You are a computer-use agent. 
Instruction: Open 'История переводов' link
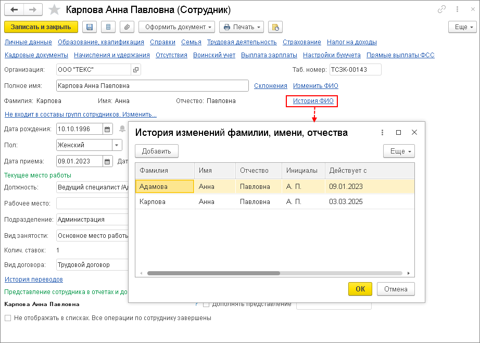tap(34, 280)
